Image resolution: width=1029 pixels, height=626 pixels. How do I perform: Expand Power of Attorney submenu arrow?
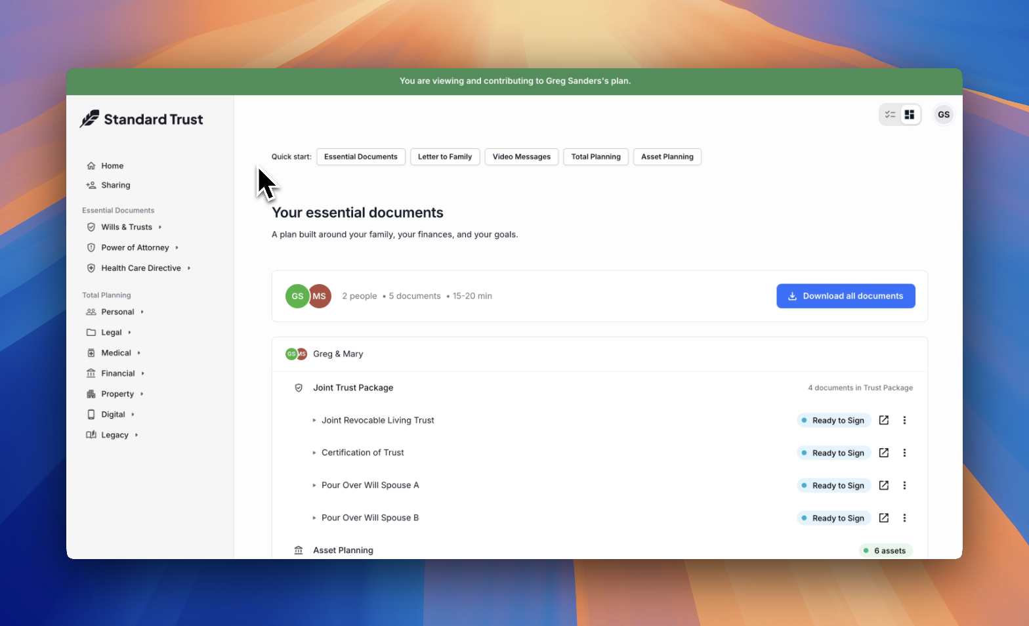[177, 247]
